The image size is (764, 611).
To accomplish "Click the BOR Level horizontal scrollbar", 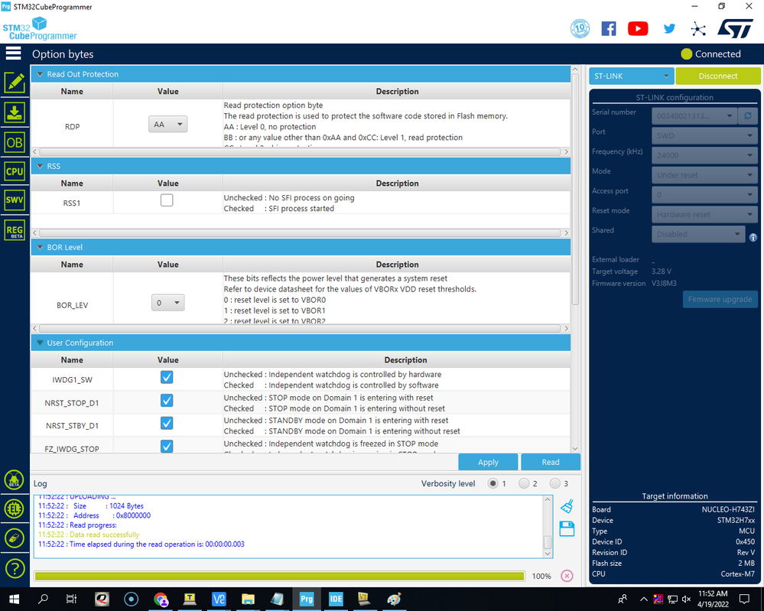I will click(300, 328).
